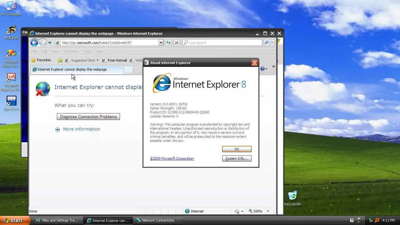
Task: Click the Add to Favorites Bar icon
Action: 60,60
